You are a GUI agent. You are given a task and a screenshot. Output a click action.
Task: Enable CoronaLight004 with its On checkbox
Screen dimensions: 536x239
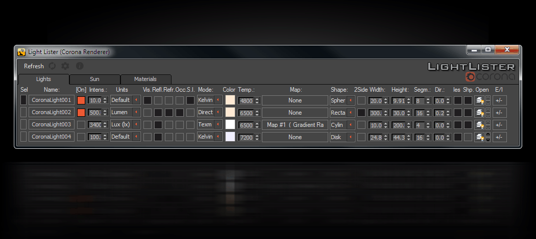click(81, 137)
